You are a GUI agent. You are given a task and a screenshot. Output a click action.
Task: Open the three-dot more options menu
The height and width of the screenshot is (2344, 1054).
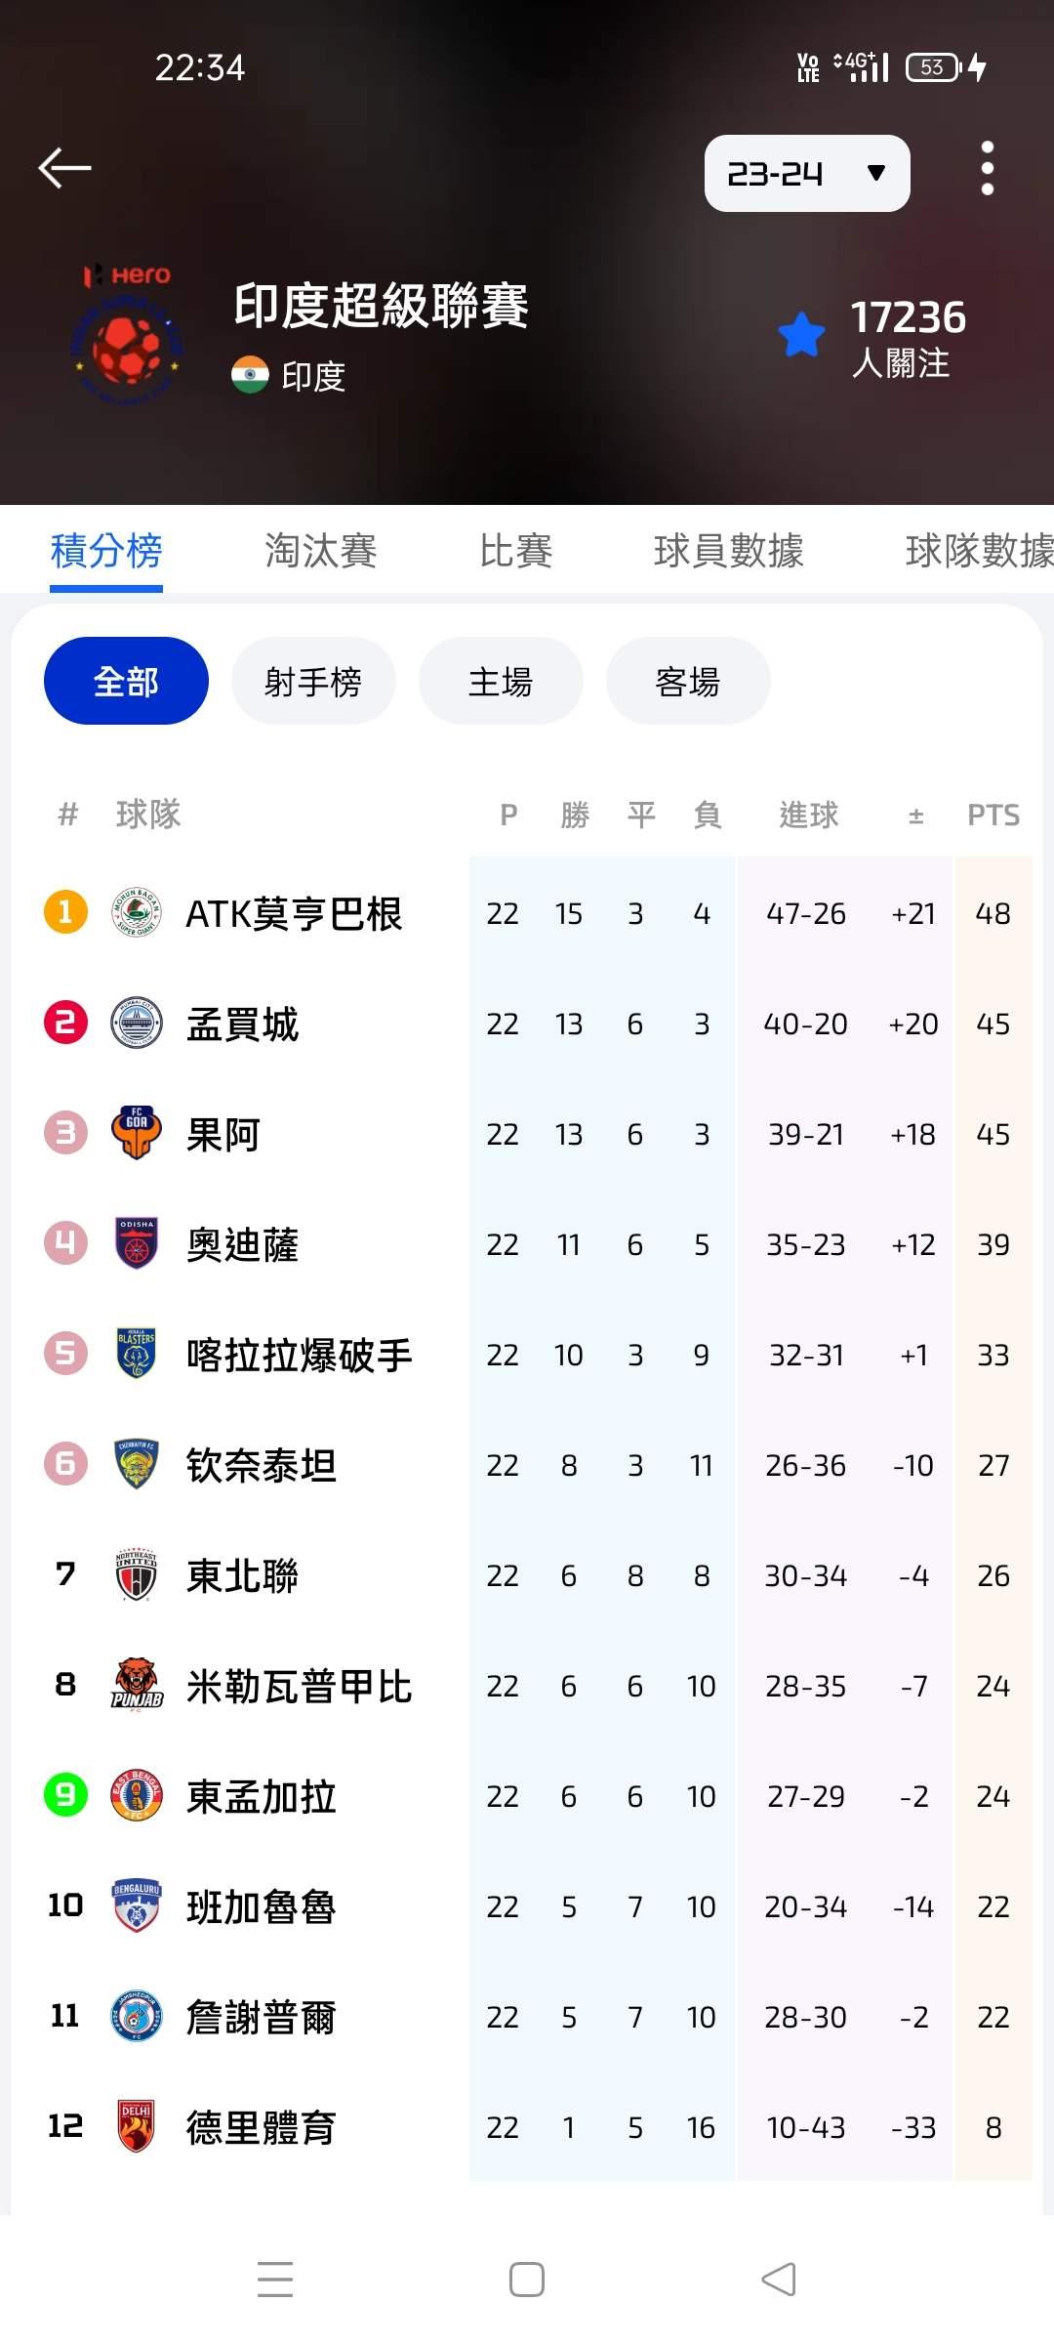987,168
